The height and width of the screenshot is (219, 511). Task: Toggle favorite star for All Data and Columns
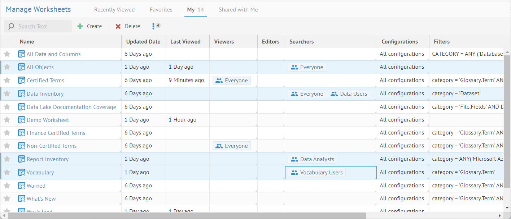7,54
